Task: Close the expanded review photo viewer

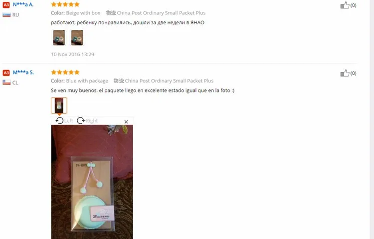Action: pos(126,122)
